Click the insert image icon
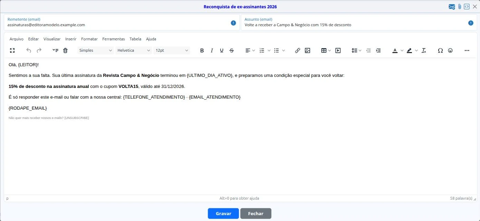Viewport: 480px width, 221px height. [308, 50]
